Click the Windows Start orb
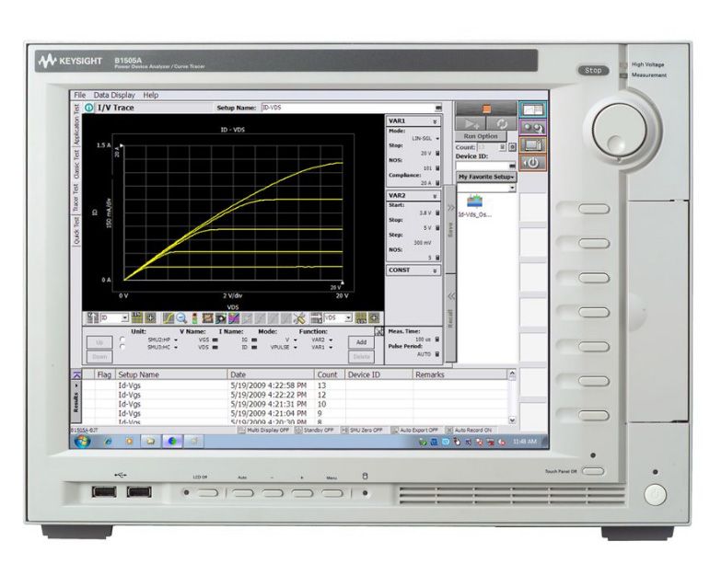 coord(82,441)
